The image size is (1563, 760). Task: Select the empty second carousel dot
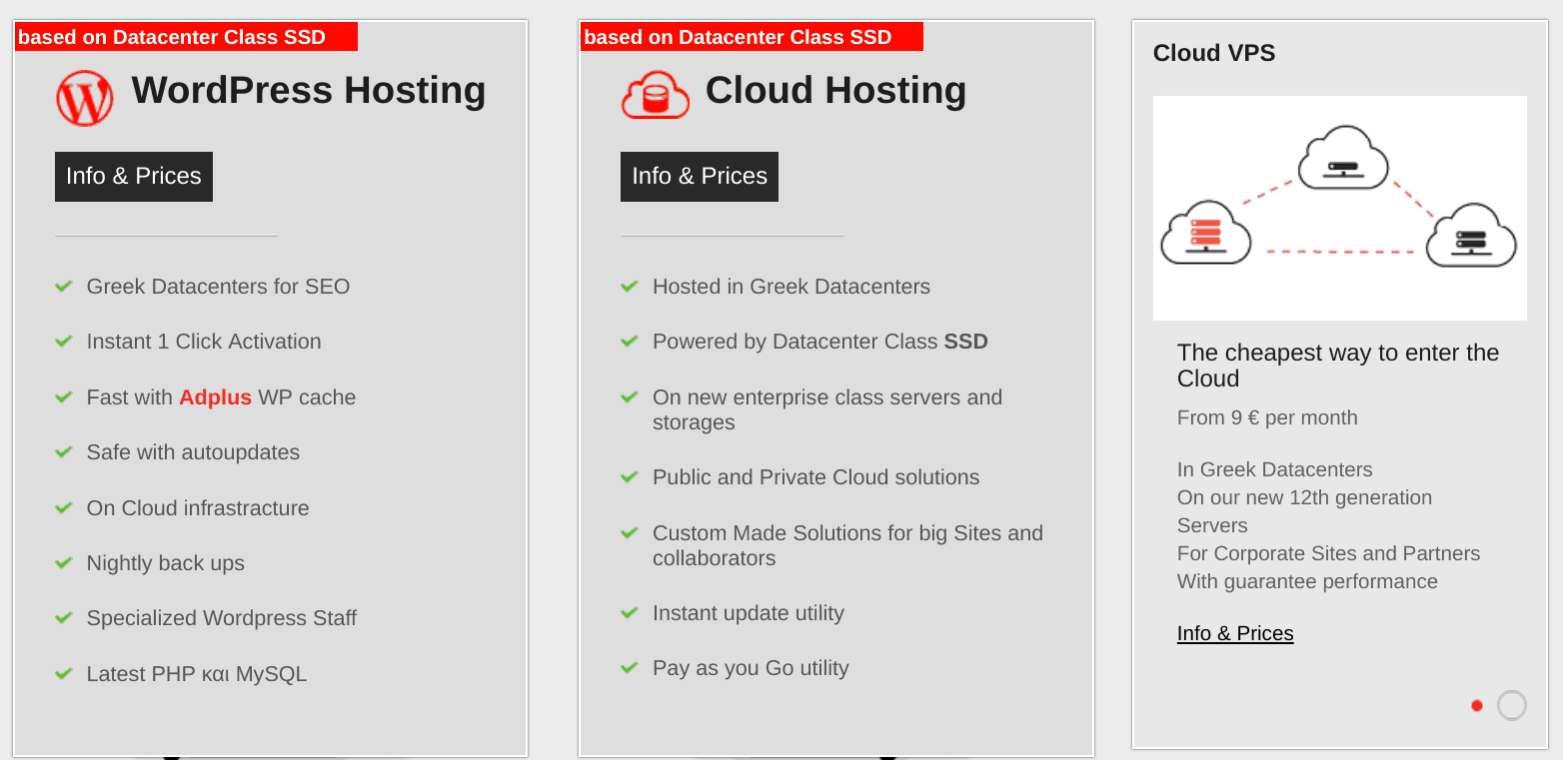coord(1512,706)
